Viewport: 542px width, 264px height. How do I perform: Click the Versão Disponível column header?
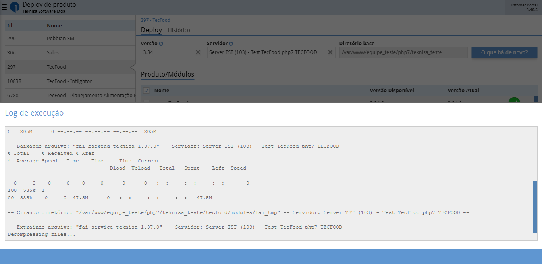tap(392, 91)
